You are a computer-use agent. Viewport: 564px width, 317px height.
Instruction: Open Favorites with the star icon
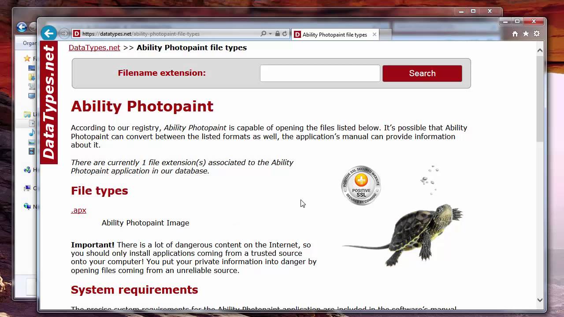point(526,33)
